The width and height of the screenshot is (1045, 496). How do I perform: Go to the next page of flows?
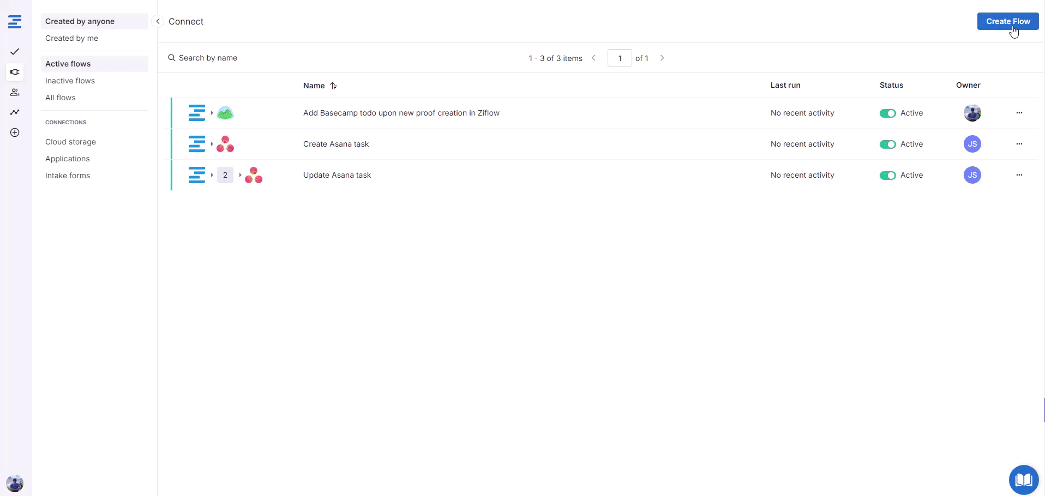click(662, 58)
